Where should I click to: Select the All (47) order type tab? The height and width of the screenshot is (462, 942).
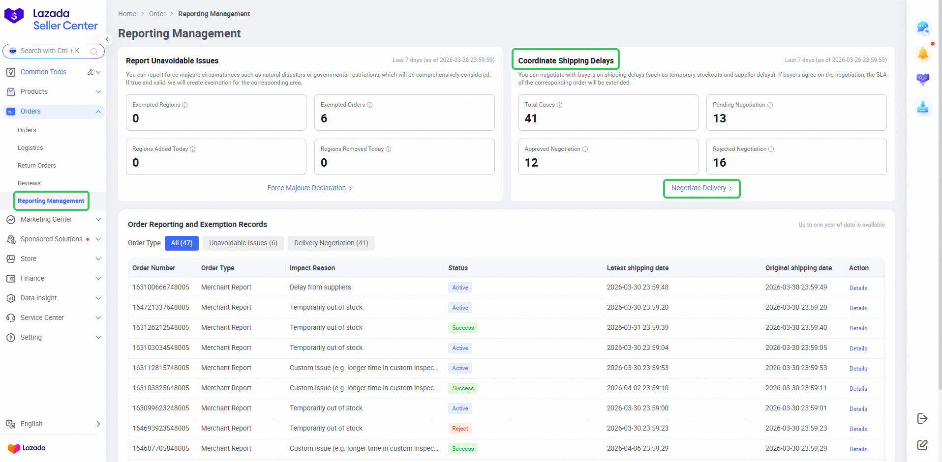click(x=182, y=243)
